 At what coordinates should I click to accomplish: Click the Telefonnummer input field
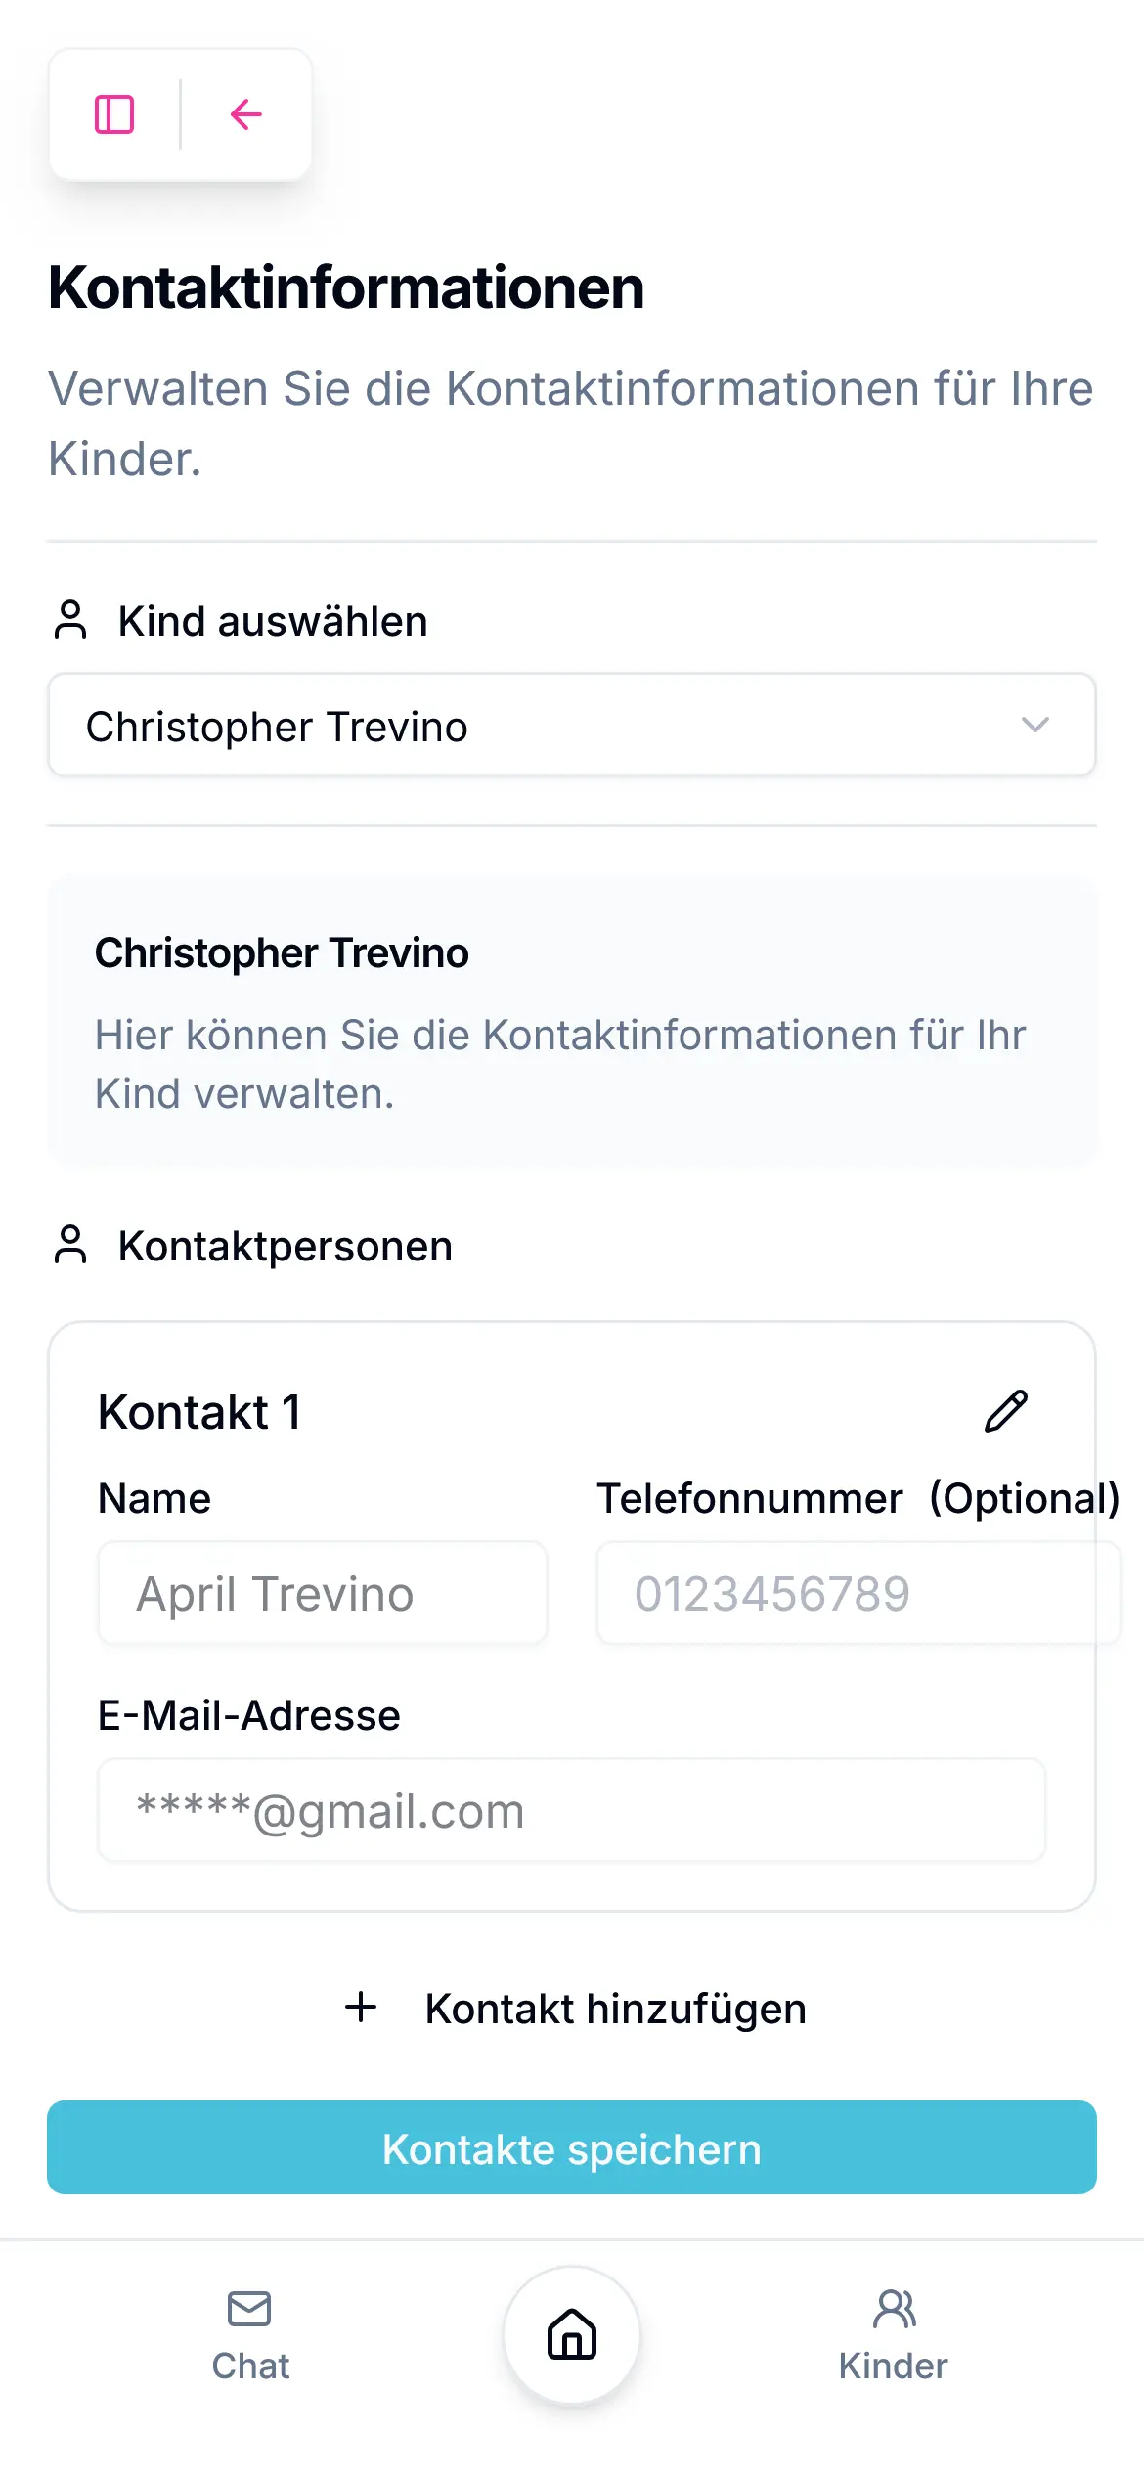[x=857, y=1594]
